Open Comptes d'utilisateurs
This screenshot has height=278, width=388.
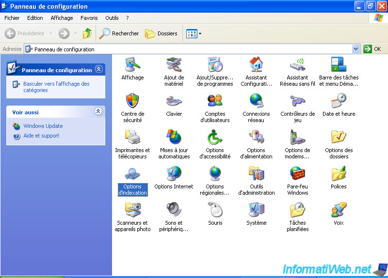[215, 108]
